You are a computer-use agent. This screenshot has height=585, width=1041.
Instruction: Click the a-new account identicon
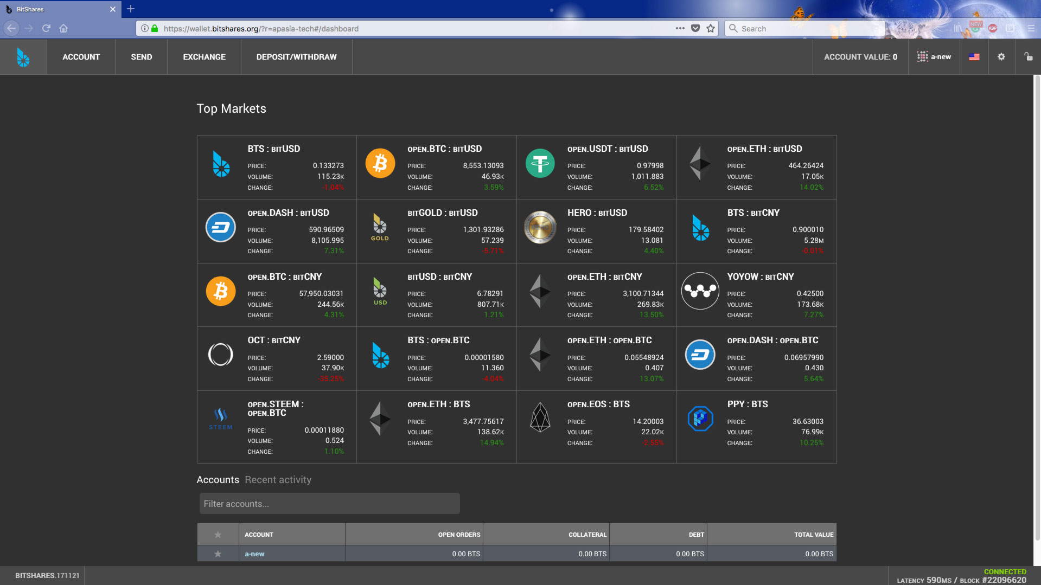click(x=922, y=57)
